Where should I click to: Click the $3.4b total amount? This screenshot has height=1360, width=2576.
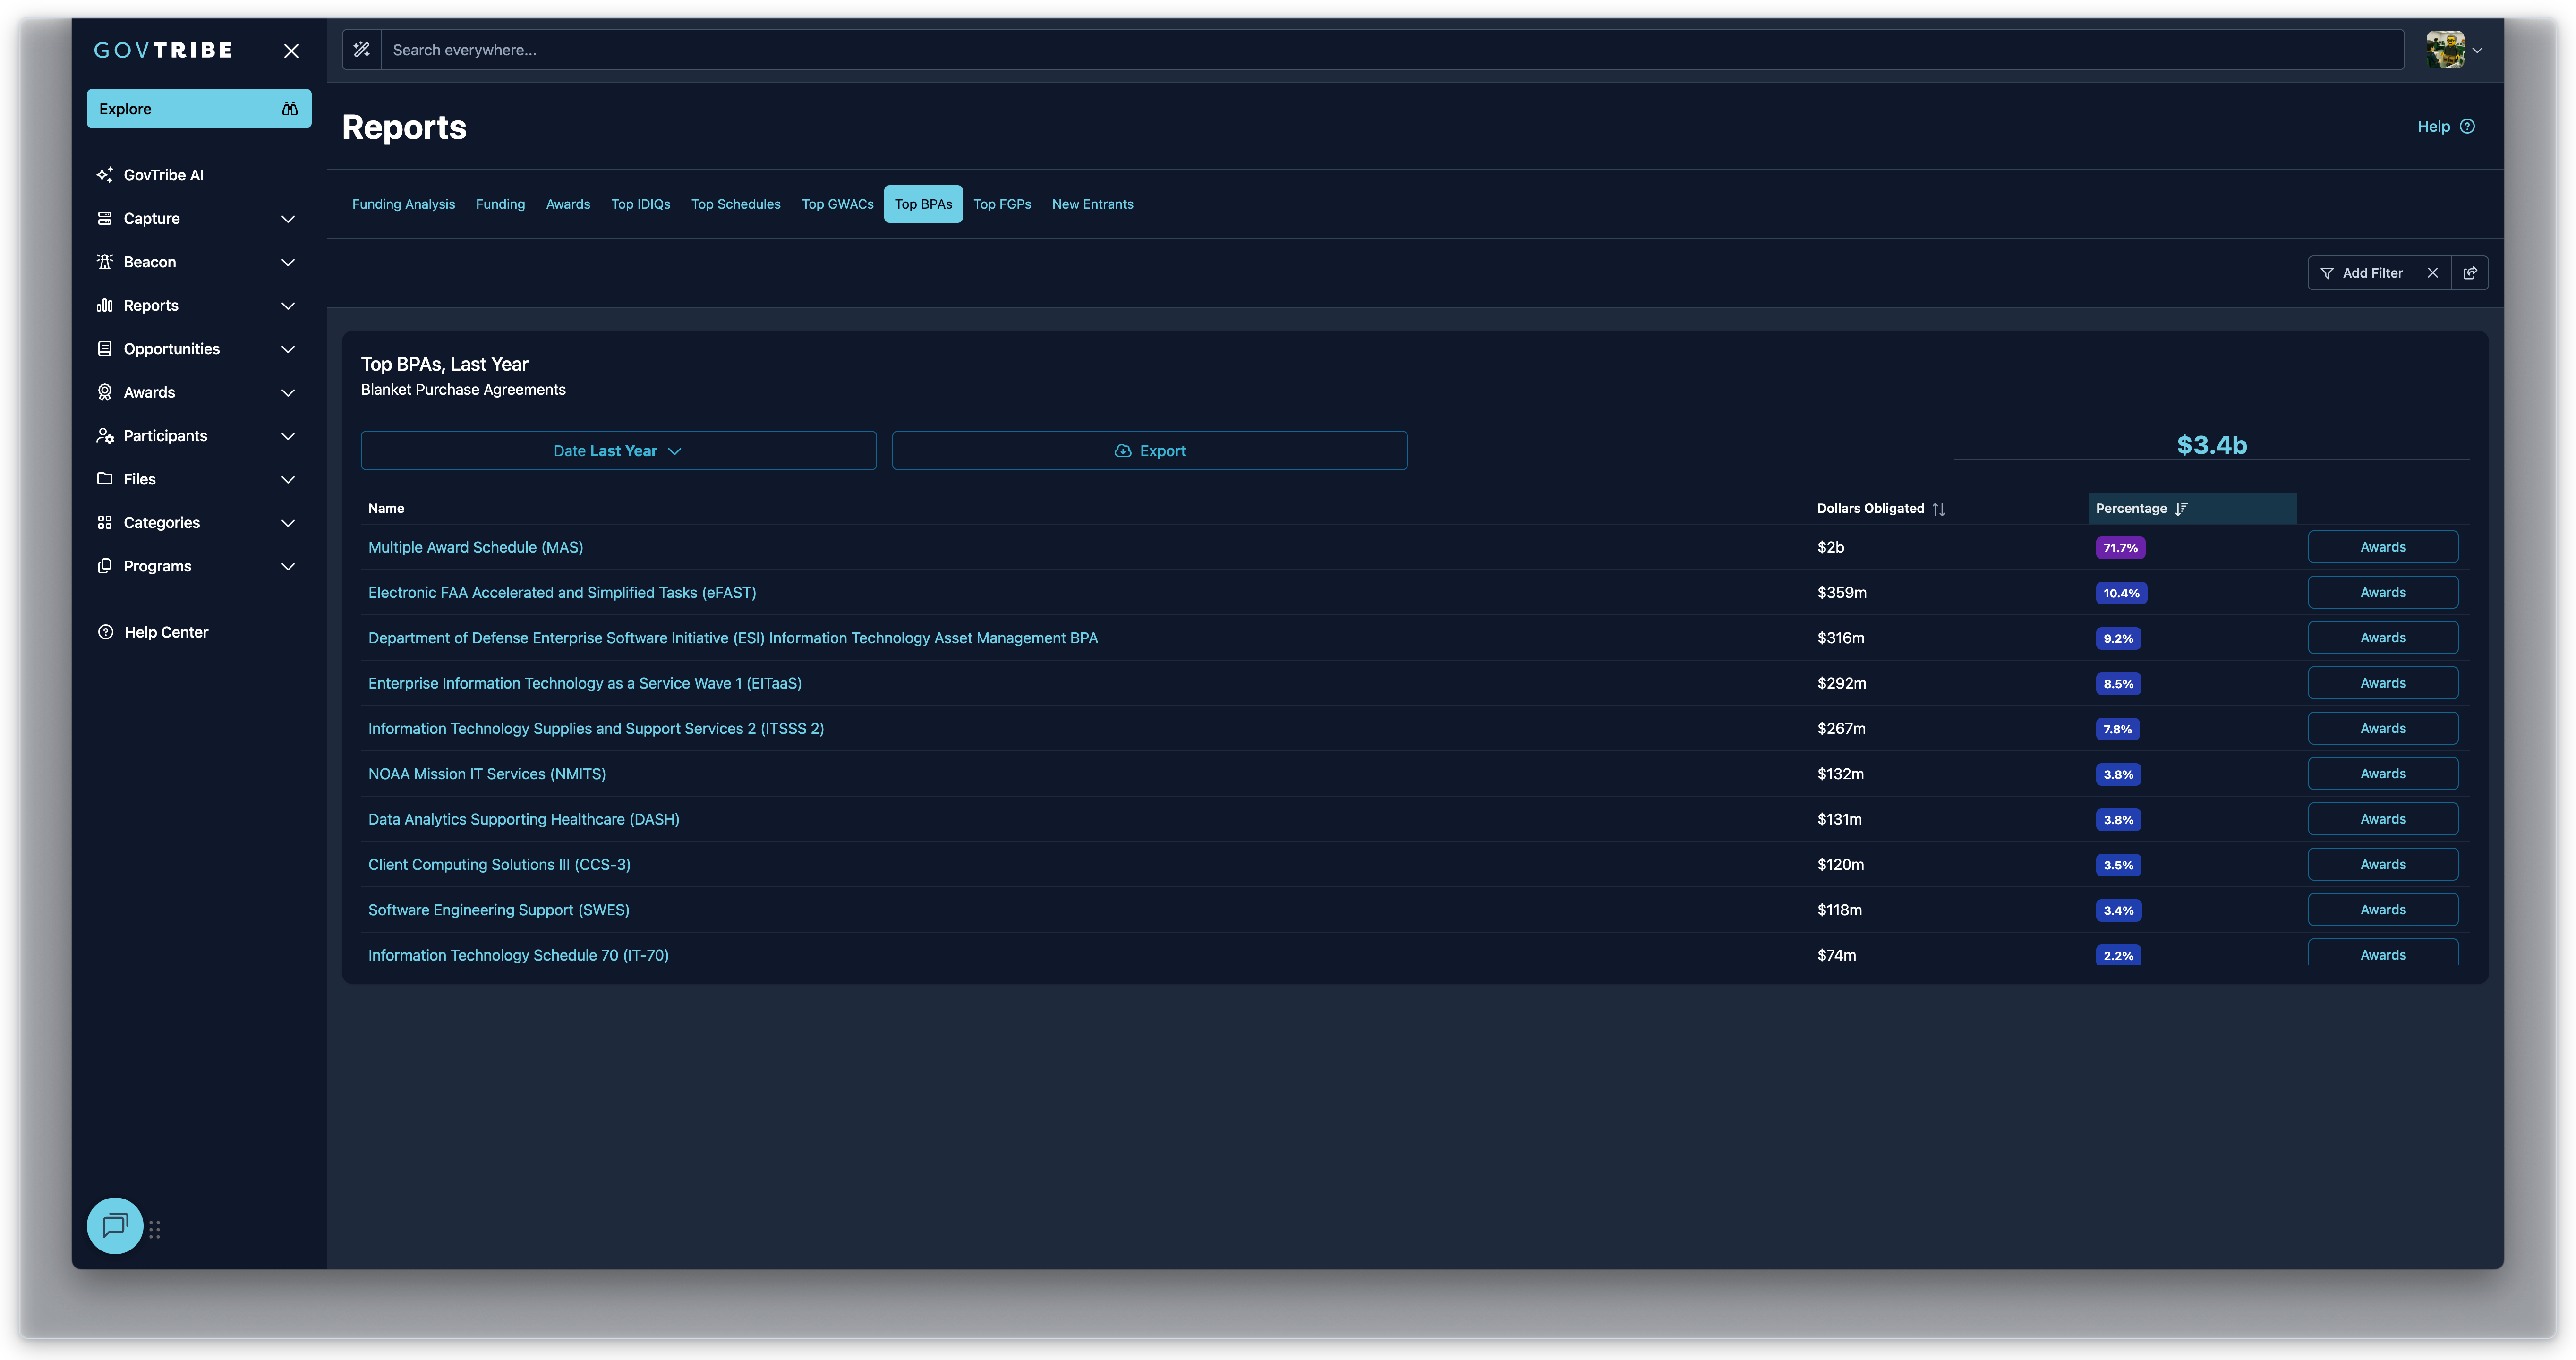click(2212, 445)
